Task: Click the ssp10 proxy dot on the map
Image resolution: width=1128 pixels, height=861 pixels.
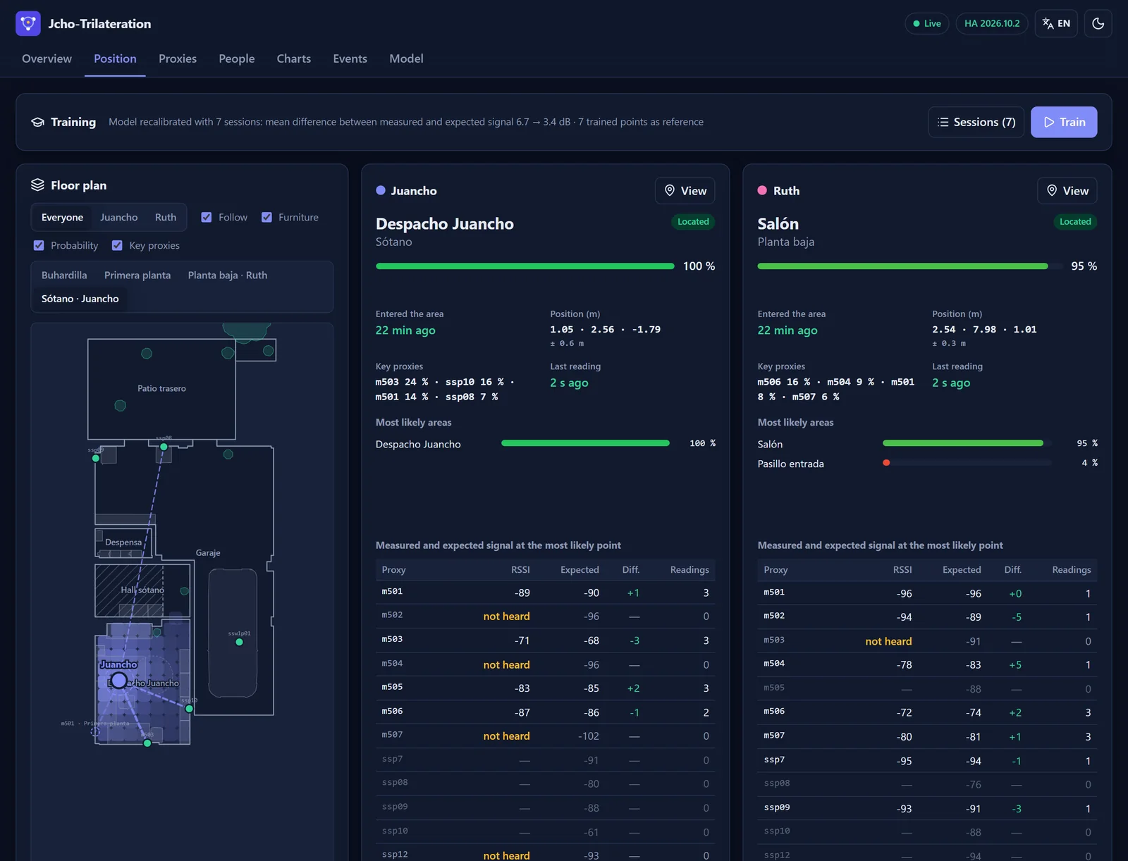Action: (x=189, y=709)
